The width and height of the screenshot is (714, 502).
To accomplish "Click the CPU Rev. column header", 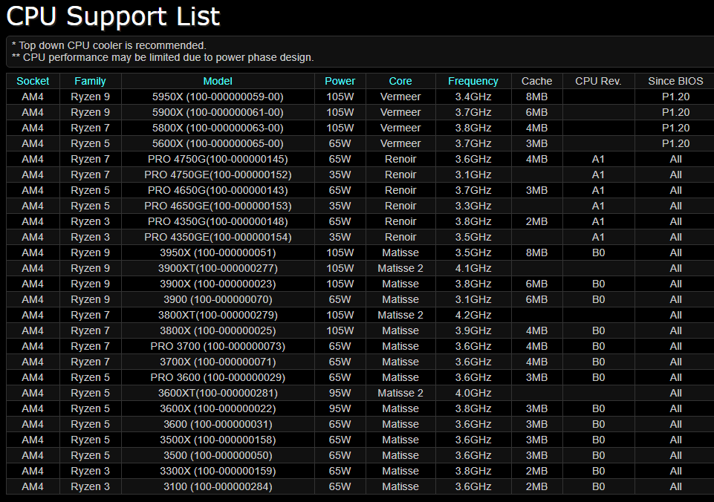I will (598, 81).
